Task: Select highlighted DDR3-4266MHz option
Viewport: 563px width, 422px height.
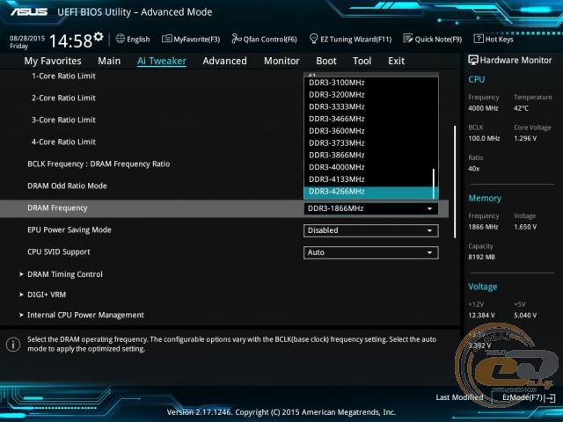Action: click(x=368, y=192)
